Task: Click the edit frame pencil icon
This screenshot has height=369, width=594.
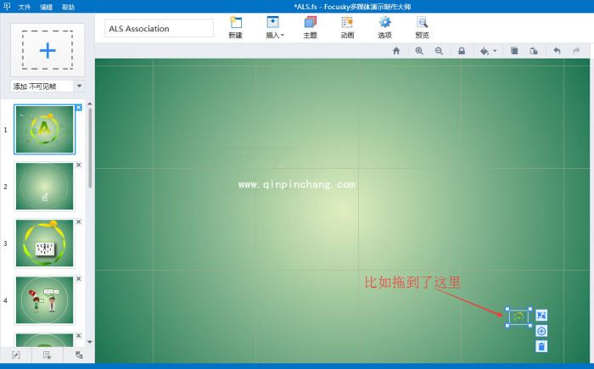Action: [x=15, y=355]
